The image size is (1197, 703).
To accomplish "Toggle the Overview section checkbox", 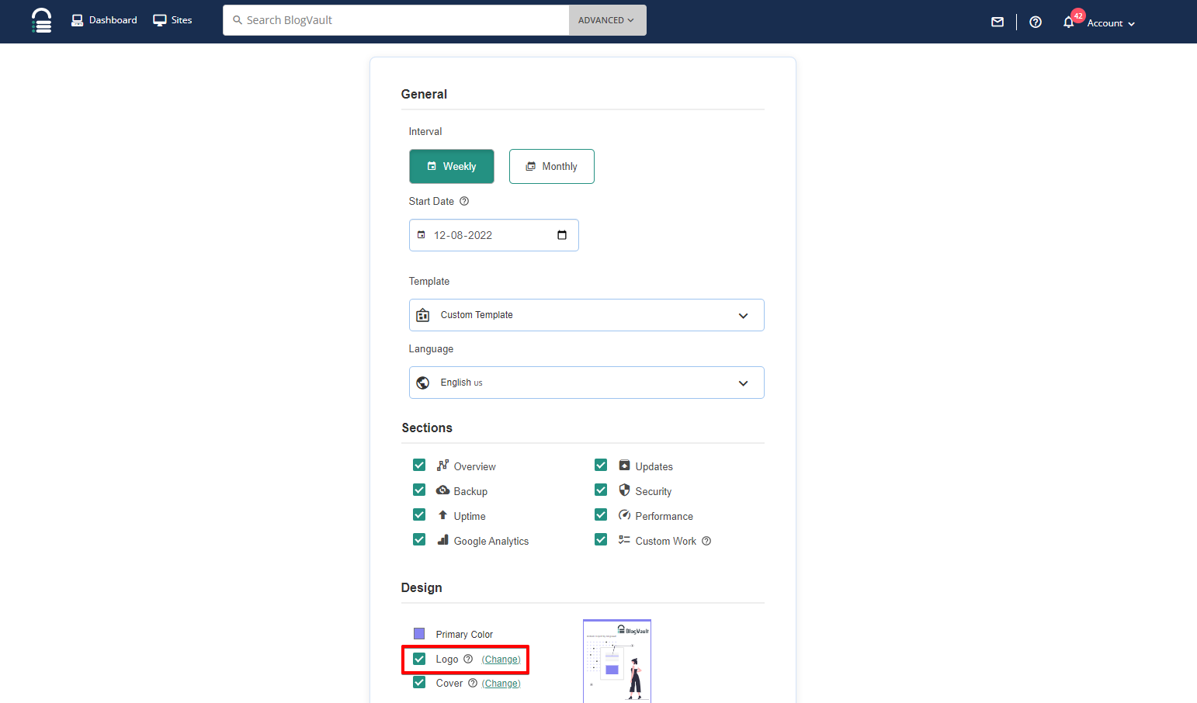I will tap(419, 466).
